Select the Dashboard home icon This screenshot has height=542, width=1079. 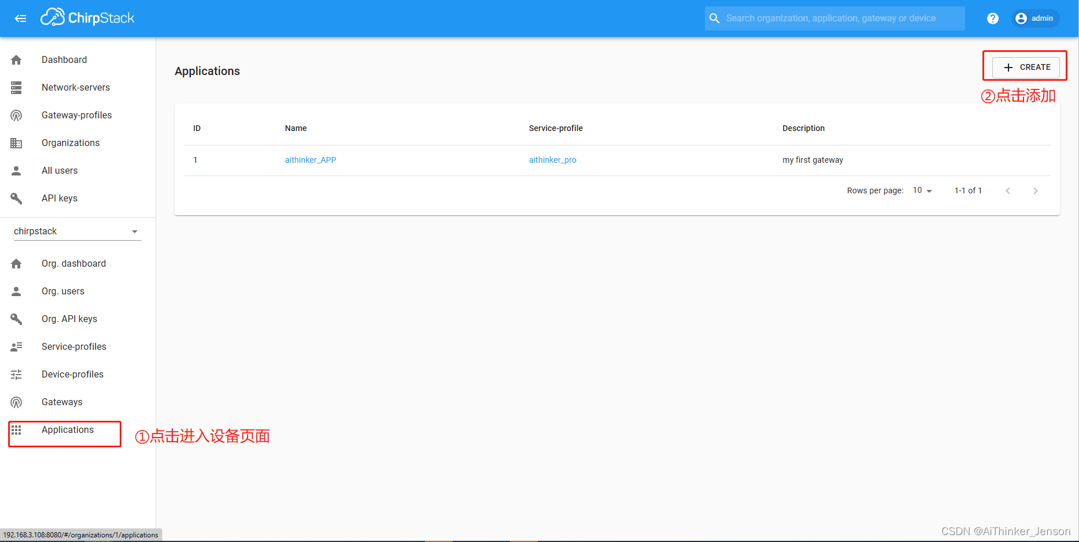[16, 59]
